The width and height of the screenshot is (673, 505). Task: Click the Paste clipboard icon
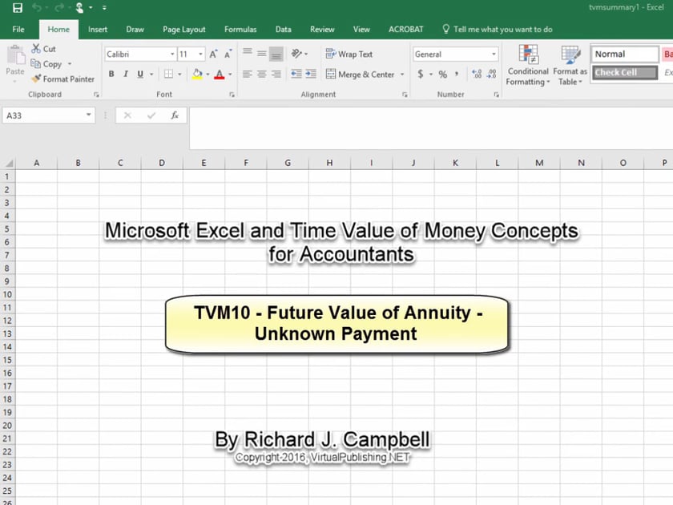click(x=15, y=55)
